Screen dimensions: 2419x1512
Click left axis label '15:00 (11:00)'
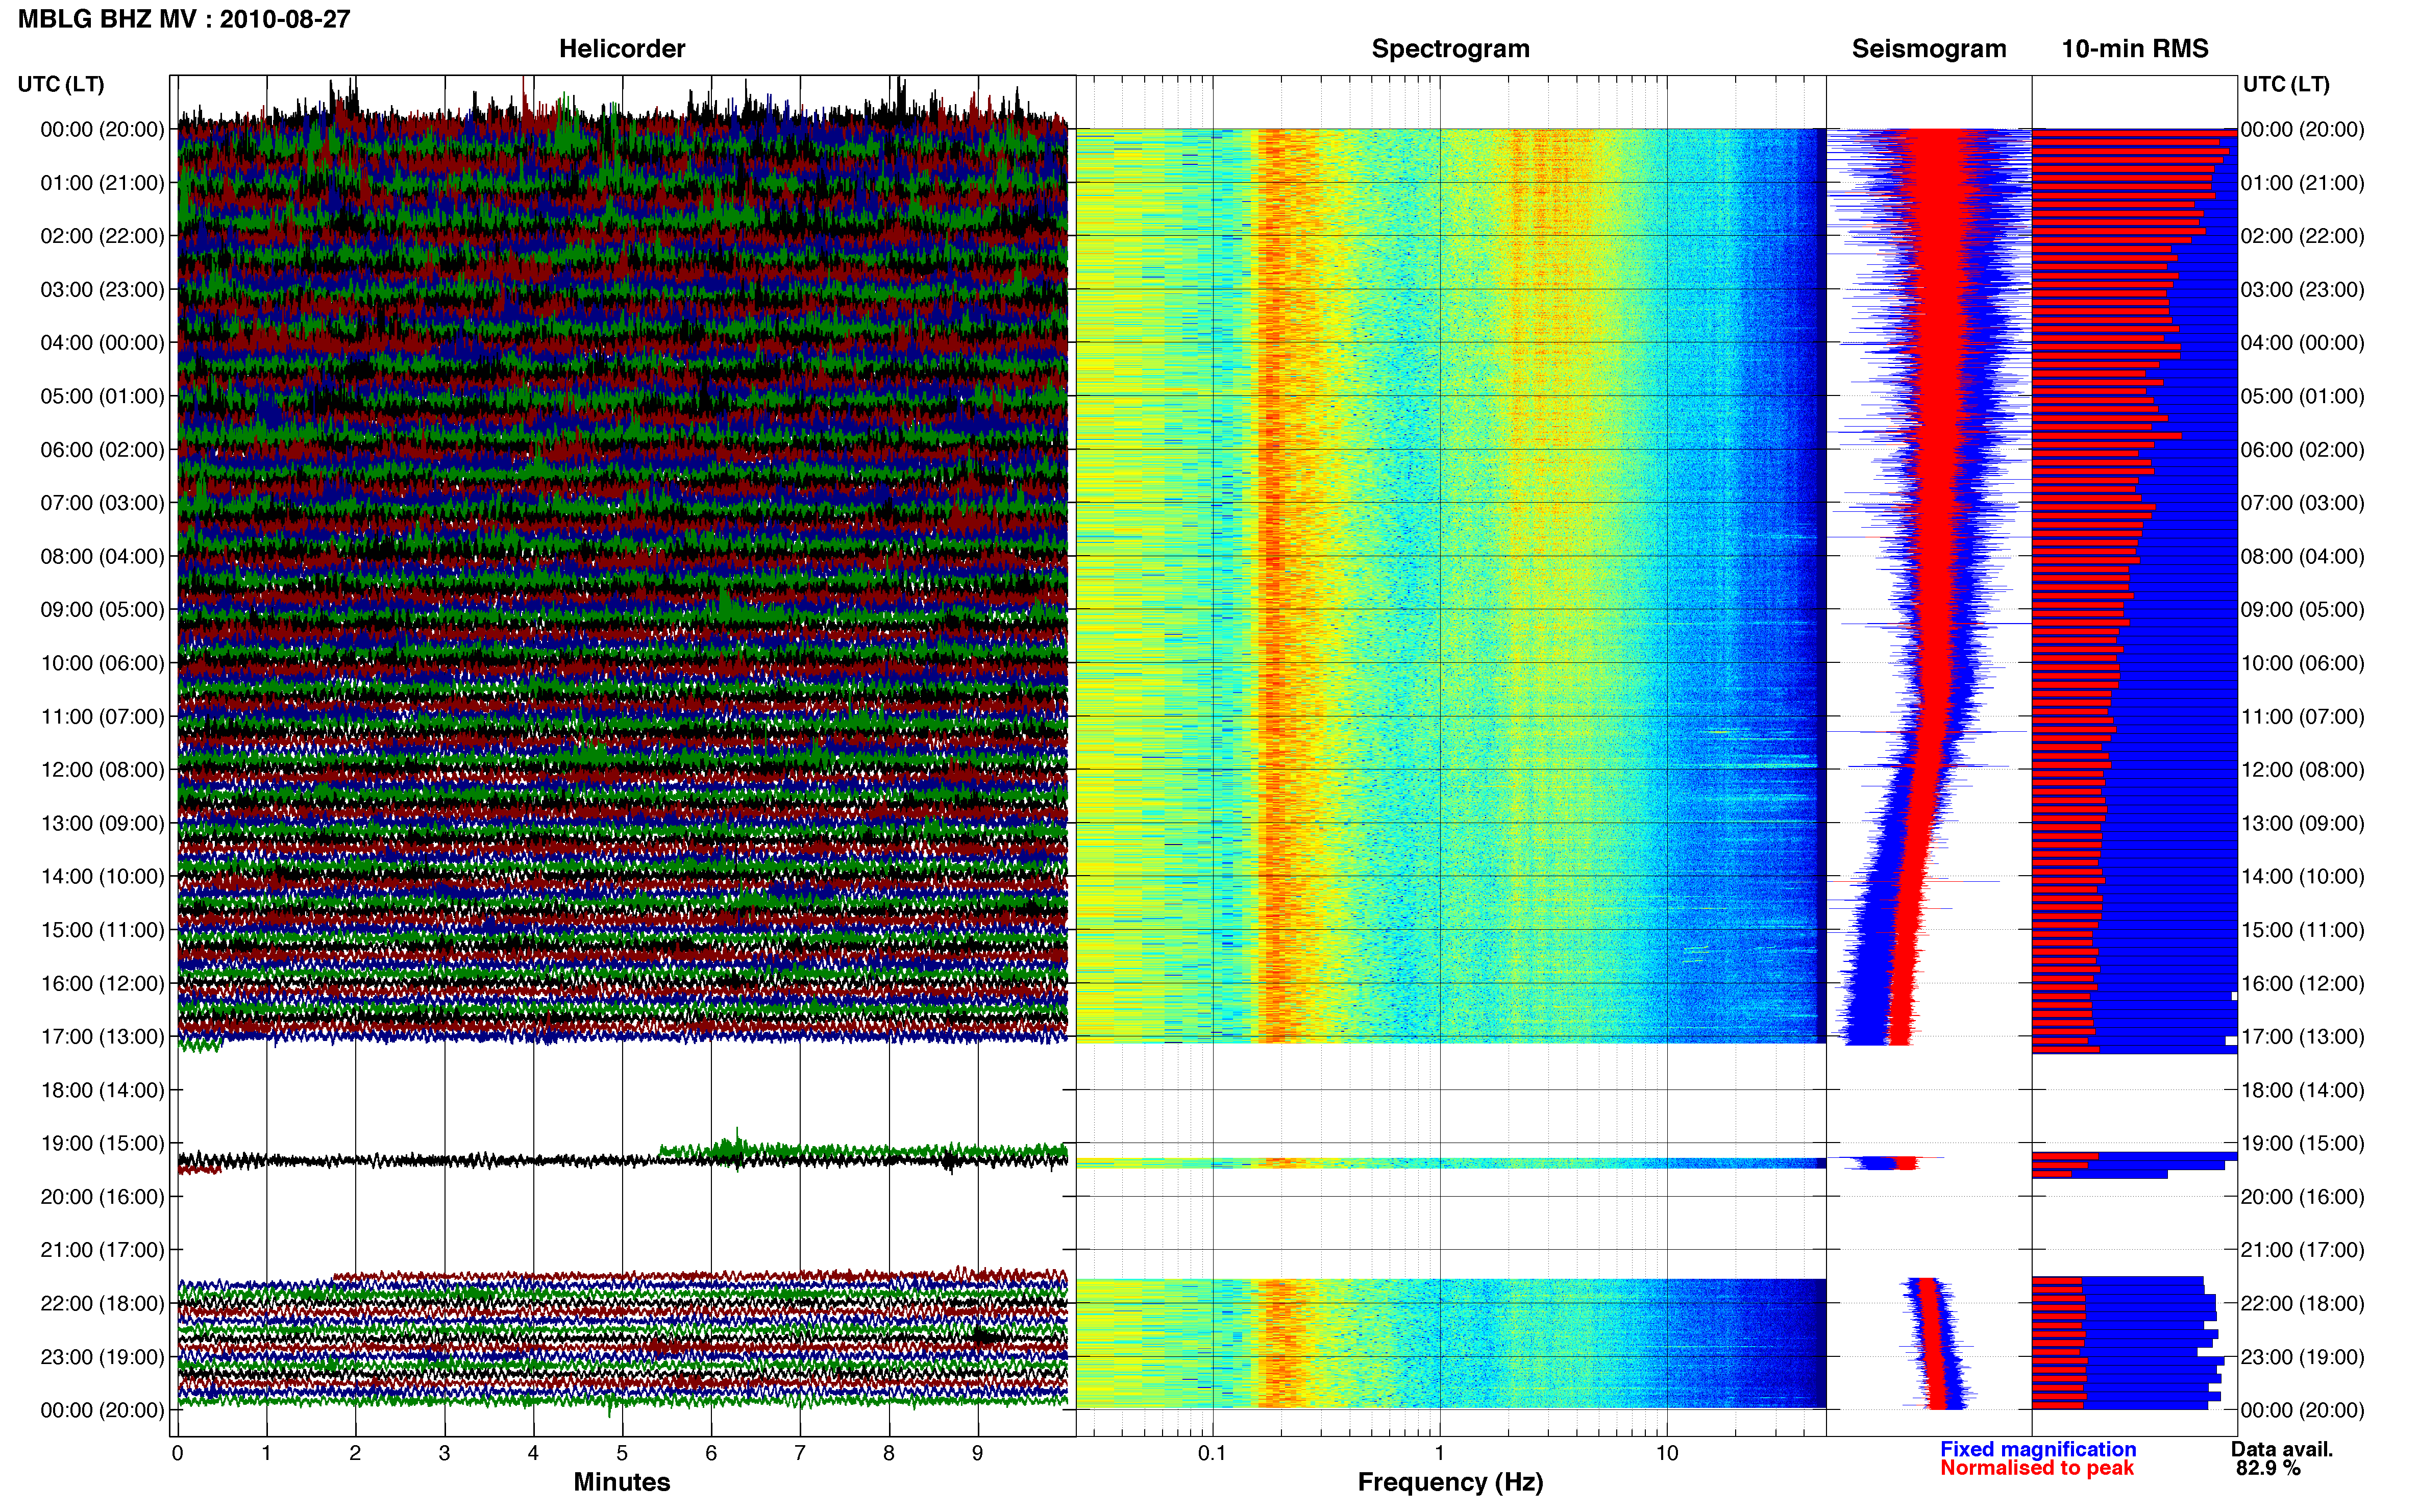[102, 930]
